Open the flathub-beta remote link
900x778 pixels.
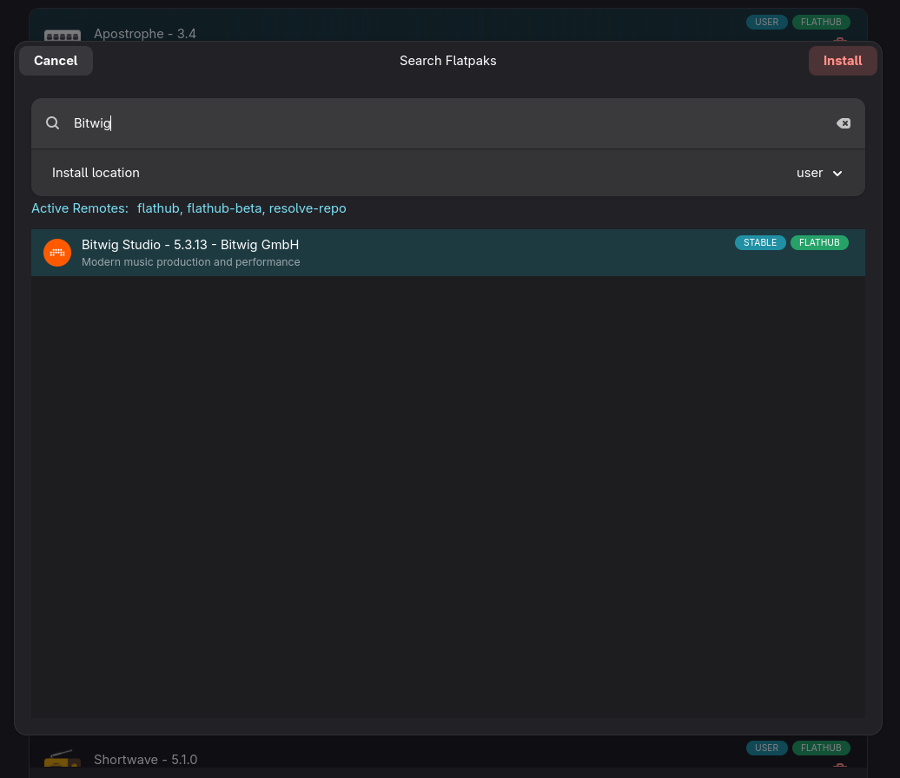coord(224,208)
